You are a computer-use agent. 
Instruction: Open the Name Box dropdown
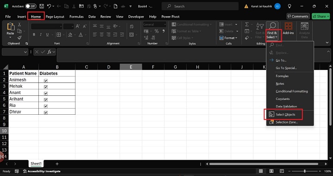[25, 52]
